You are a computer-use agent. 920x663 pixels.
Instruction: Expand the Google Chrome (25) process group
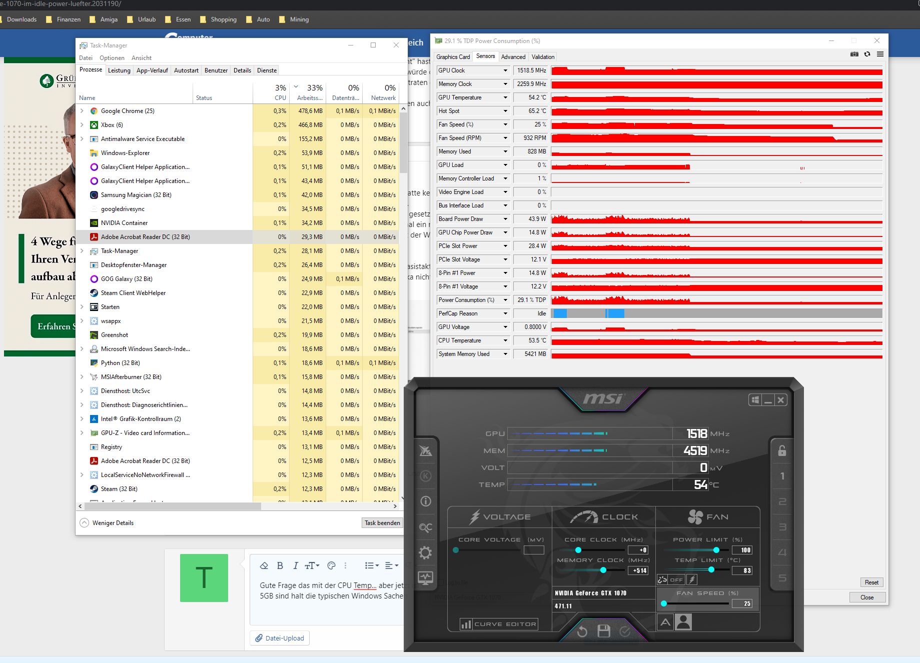[x=82, y=111]
